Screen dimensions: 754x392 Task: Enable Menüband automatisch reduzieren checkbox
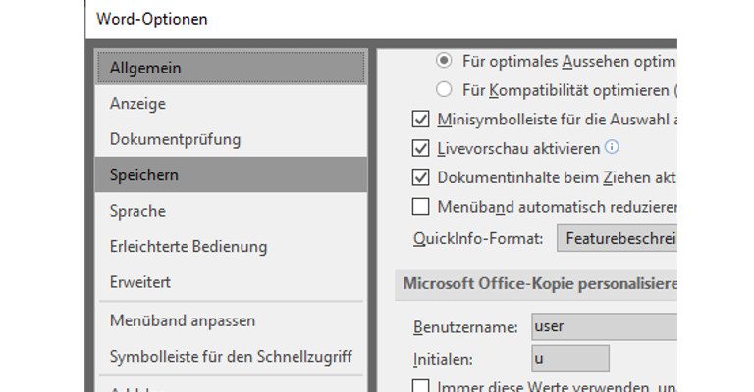point(421,207)
